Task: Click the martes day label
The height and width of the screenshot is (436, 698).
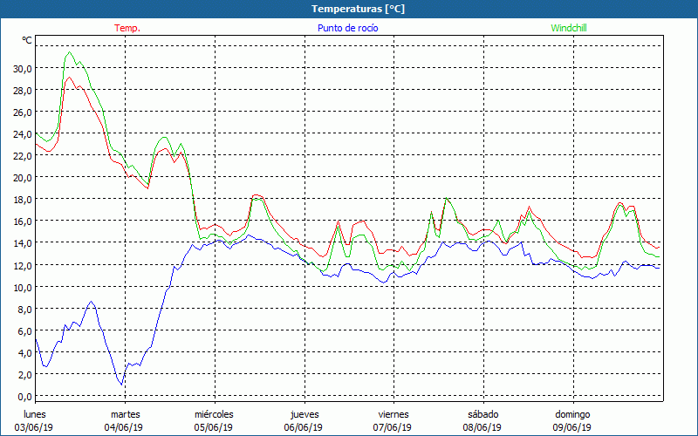Action: coord(126,414)
